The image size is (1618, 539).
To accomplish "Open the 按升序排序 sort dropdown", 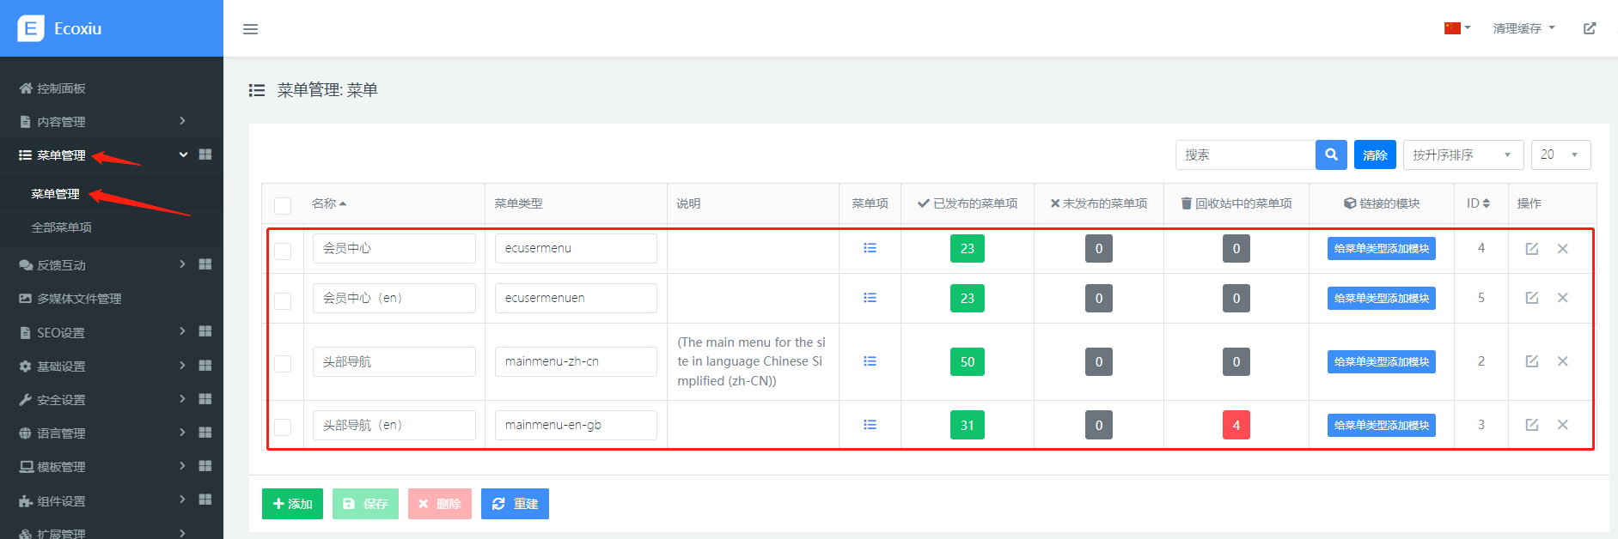I will point(1462,155).
